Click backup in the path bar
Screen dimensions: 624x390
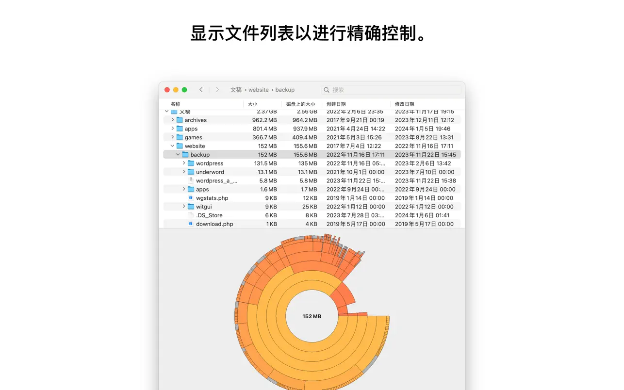point(285,90)
